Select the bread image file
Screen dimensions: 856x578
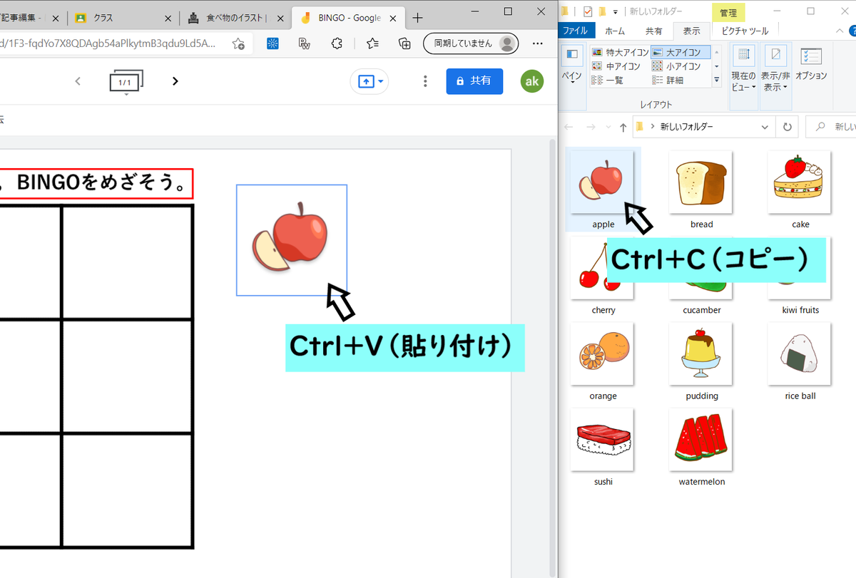coord(701,182)
